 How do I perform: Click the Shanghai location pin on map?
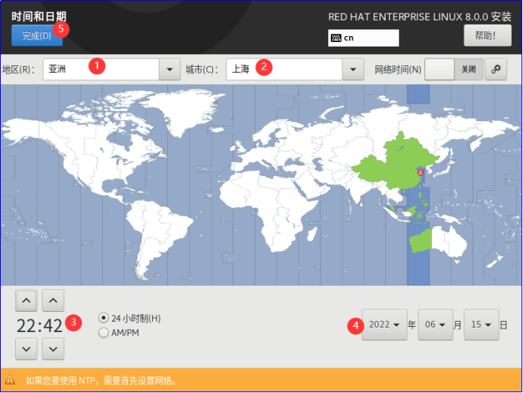[x=420, y=172]
